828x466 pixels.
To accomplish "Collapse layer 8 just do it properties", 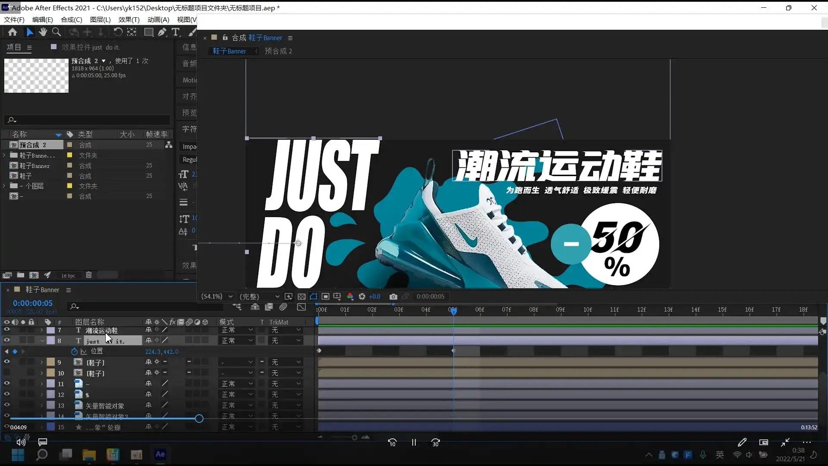I will pos(42,340).
